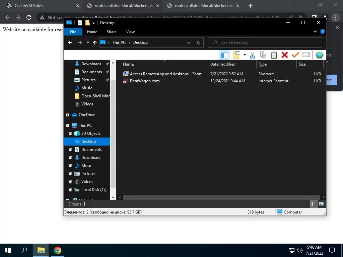
Task: Click the orange checkmark Properties icon
Action: (x=295, y=55)
